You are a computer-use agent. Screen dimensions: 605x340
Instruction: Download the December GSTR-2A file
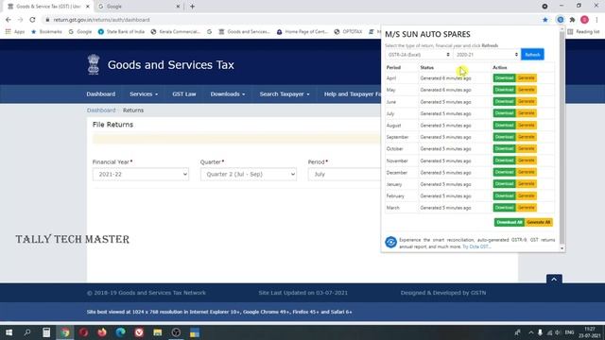(x=504, y=172)
